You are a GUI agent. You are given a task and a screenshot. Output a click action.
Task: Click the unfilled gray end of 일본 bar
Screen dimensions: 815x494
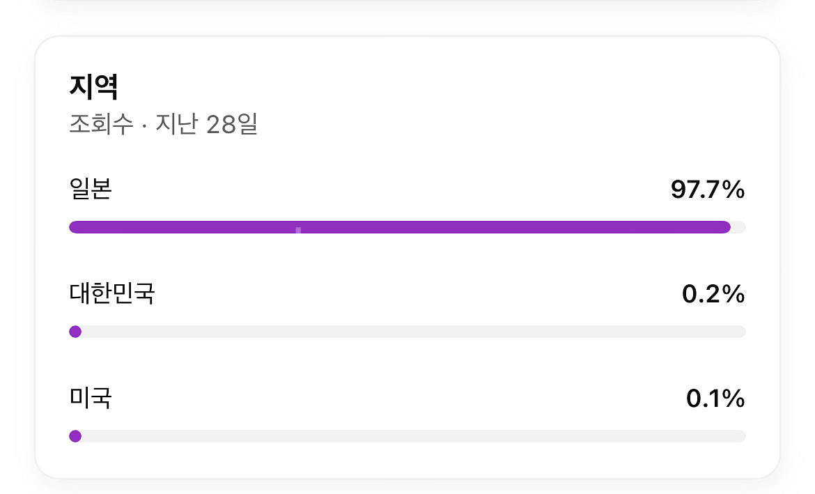(x=738, y=227)
